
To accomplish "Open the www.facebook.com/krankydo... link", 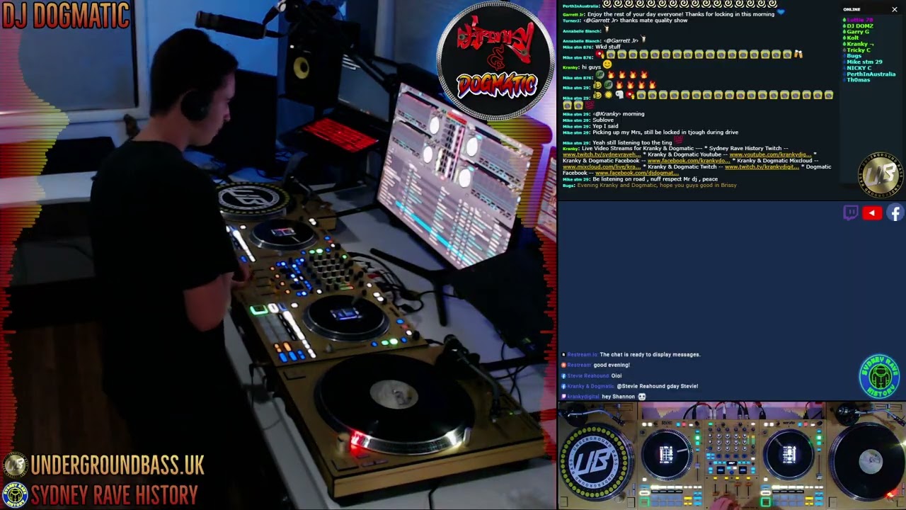I will click(688, 161).
